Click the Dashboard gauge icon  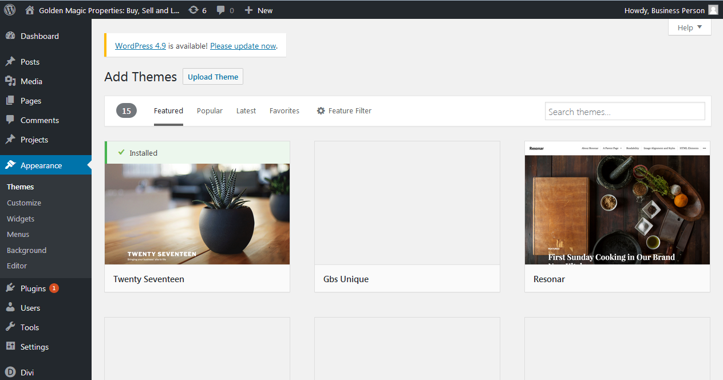(x=10, y=36)
